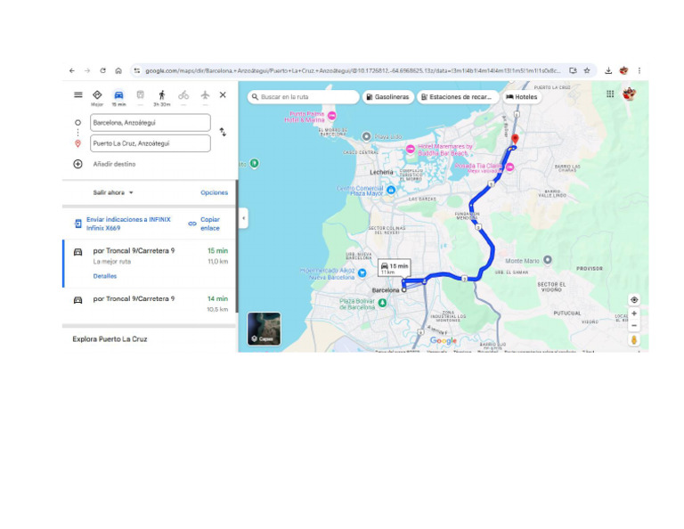Click Hotel Maremares marker
This screenshot has height=529, width=684.
pyautogui.click(x=410, y=149)
